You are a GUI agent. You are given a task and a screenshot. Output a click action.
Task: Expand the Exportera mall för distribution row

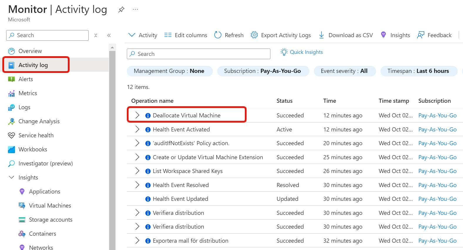tap(137, 241)
